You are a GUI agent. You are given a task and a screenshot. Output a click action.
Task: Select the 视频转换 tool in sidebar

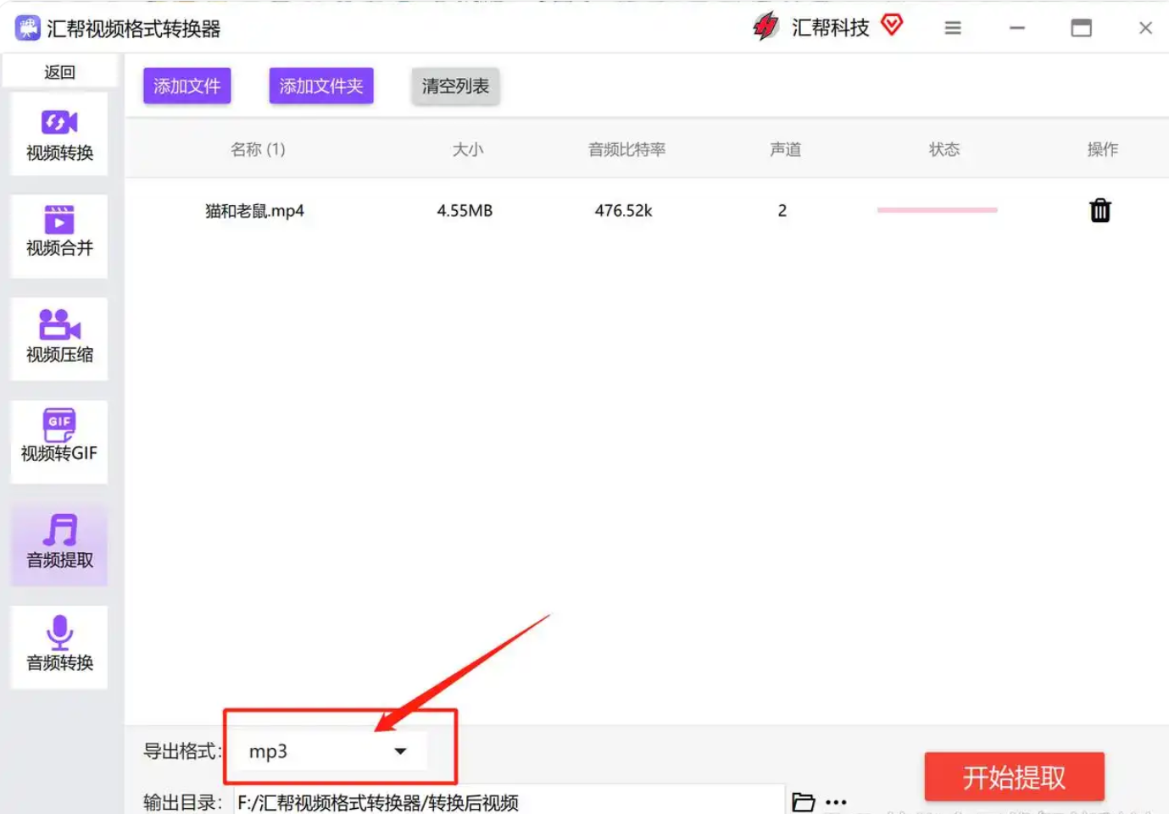[x=58, y=134]
